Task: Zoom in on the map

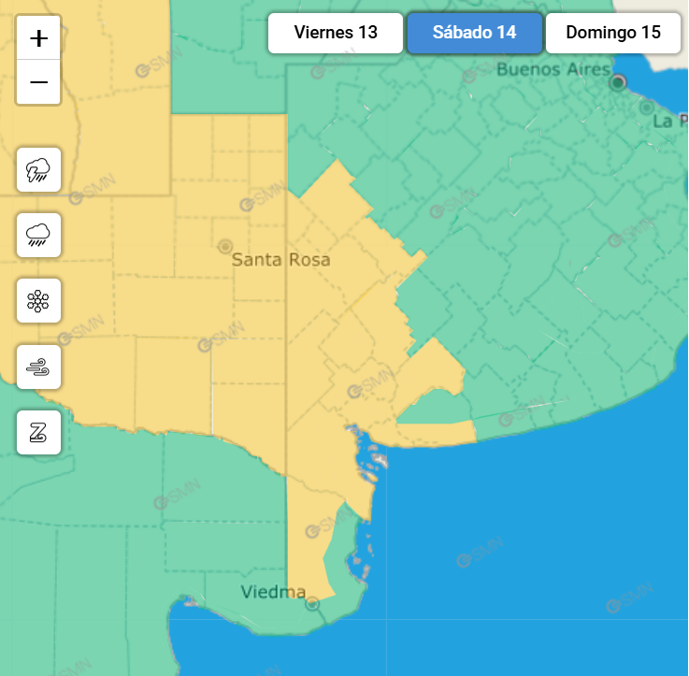Action: (x=38, y=38)
